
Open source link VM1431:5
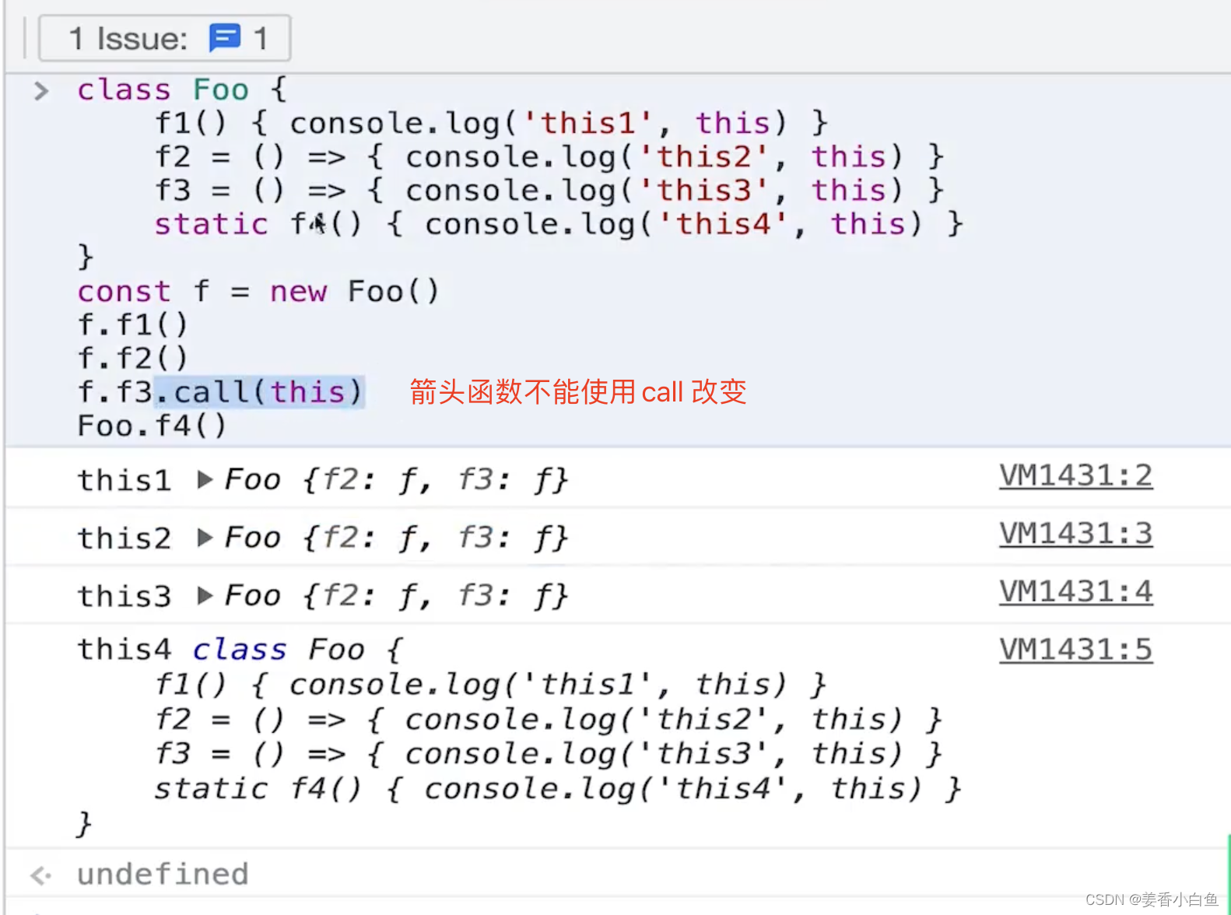[x=1075, y=650]
